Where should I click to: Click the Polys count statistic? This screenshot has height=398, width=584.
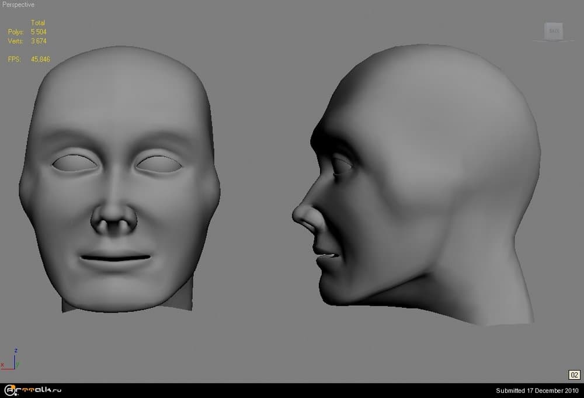tap(39, 32)
